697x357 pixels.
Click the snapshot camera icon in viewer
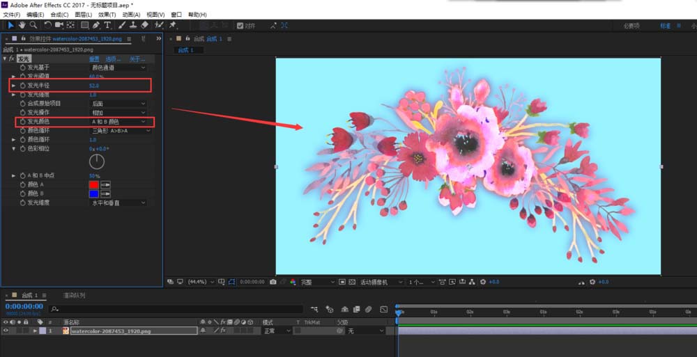[273, 282]
